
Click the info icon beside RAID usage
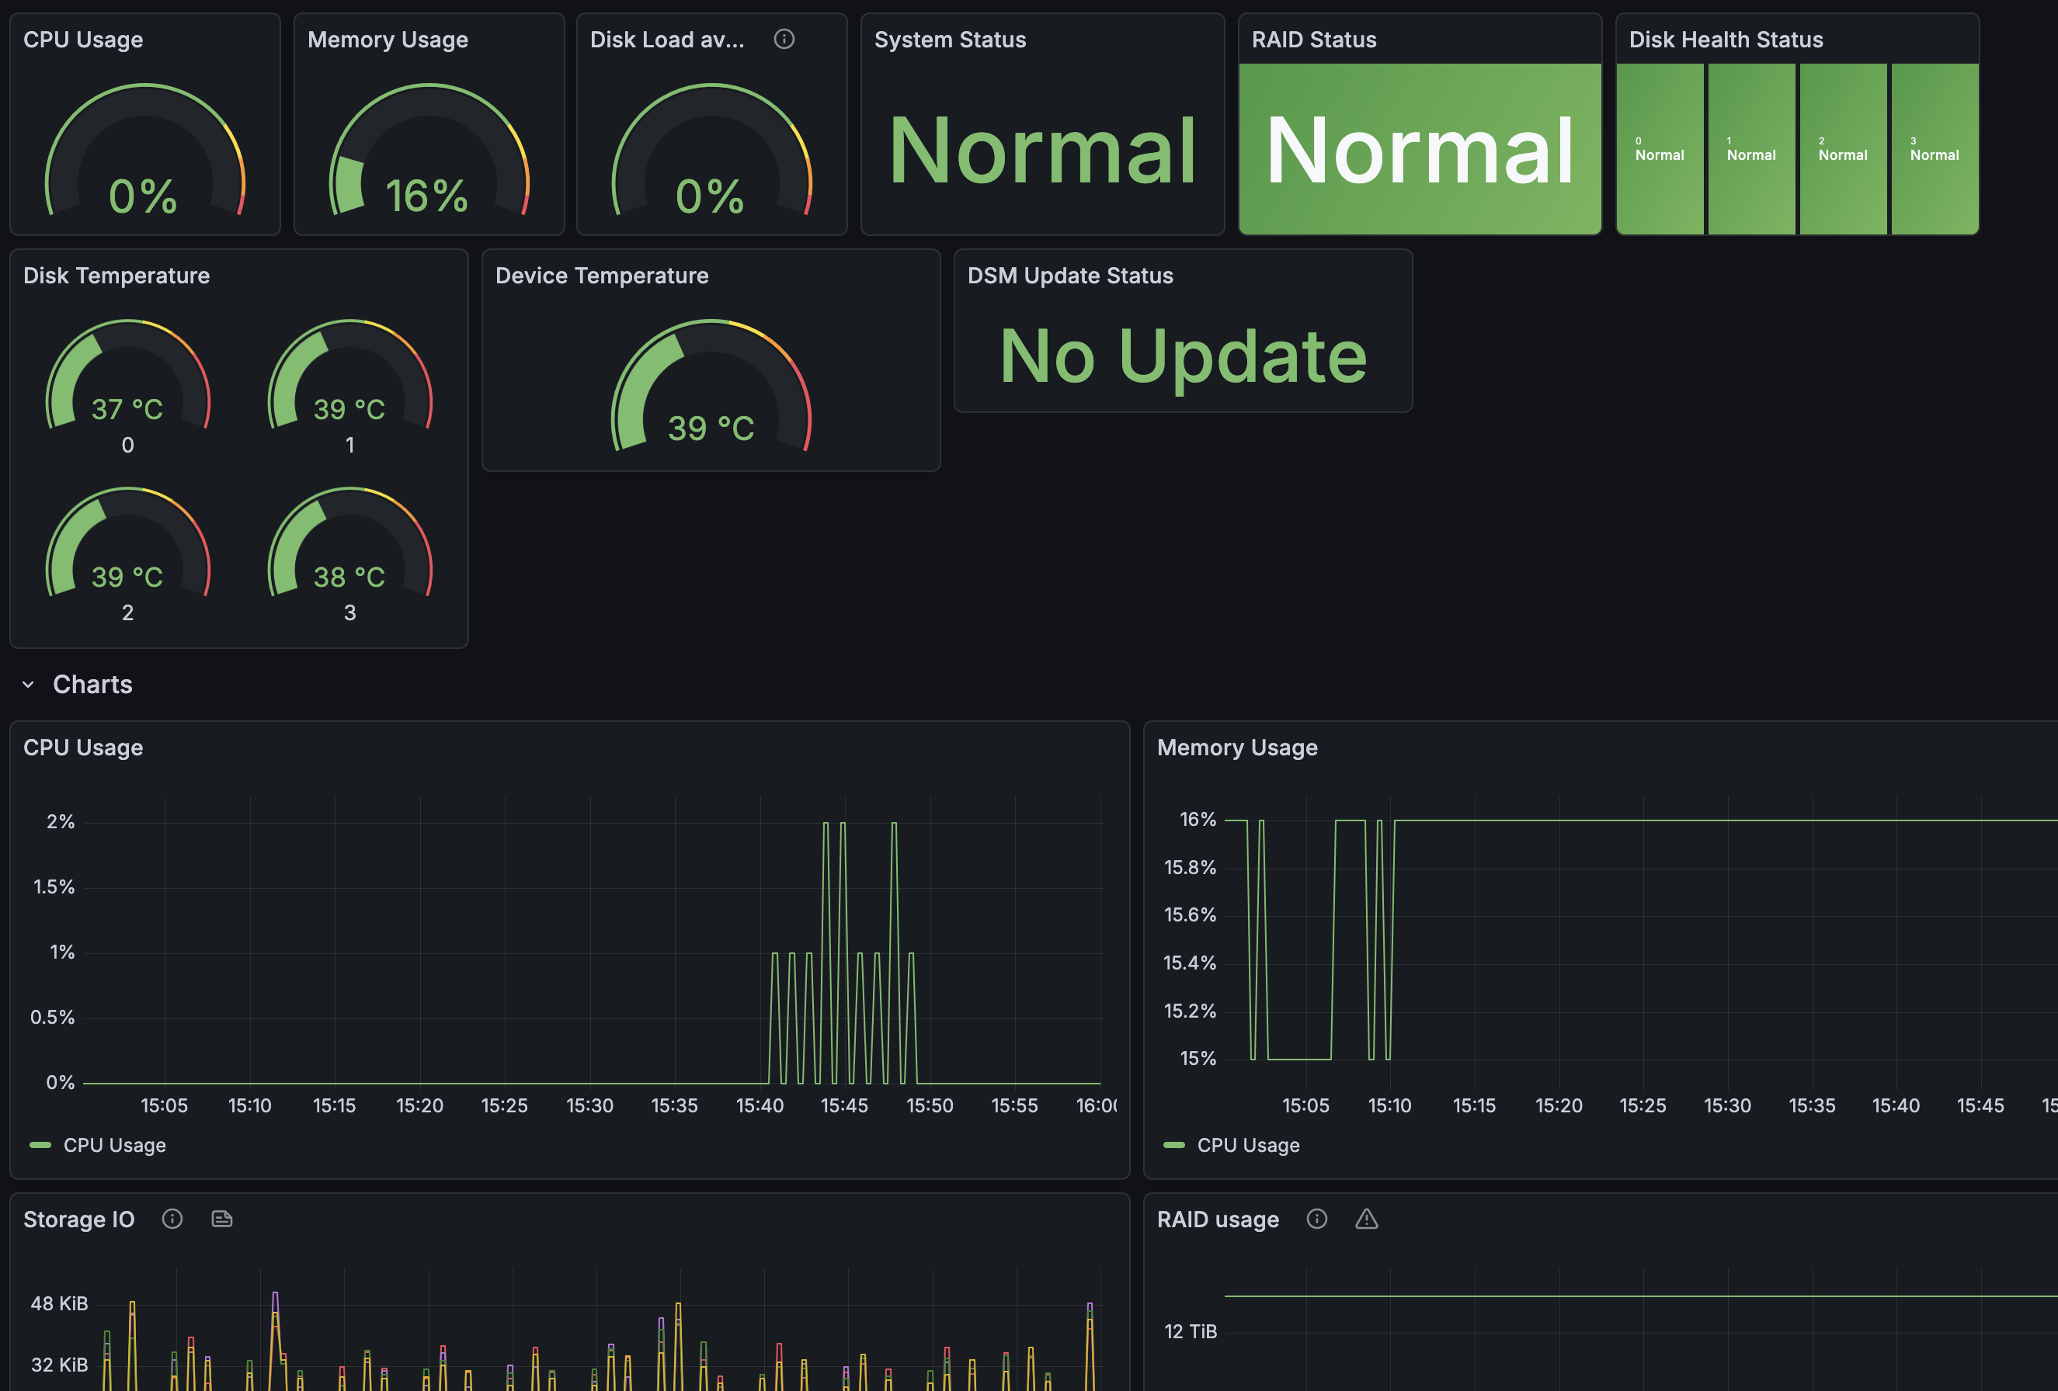click(1317, 1219)
